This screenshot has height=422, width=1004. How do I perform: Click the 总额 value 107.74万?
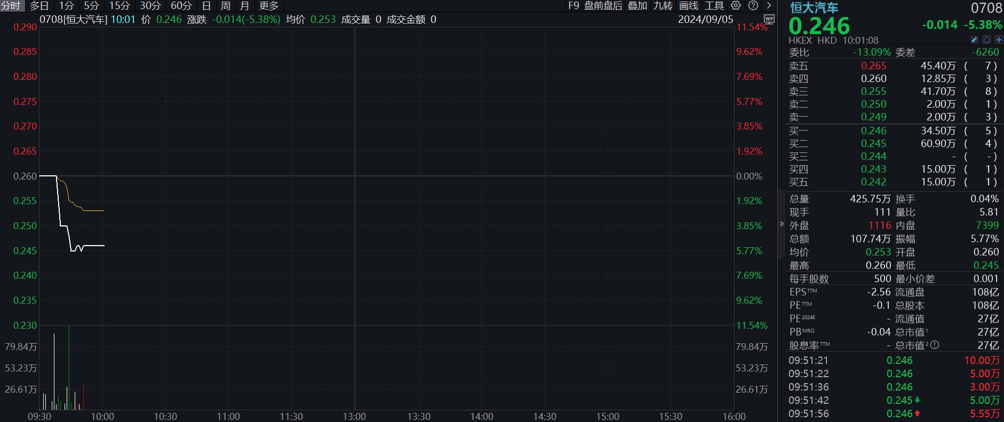click(870, 239)
